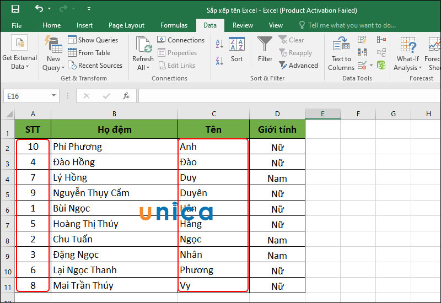Screen dimensions: 441x303
Task: Click the Data Validation icon
Action: pyautogui.click(x=362, y=66)
